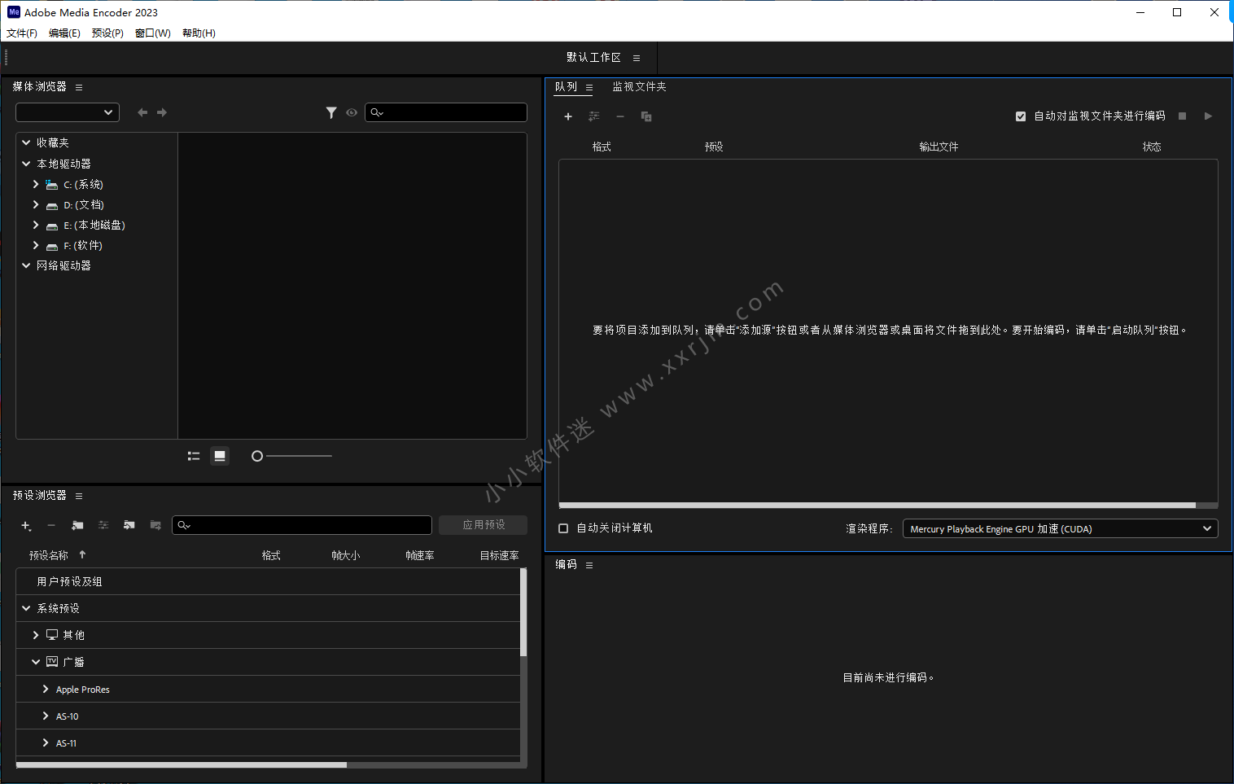Click preset settings sliders icon
1234x784 pixels.
pyautogui.click(x=103, y=526)
